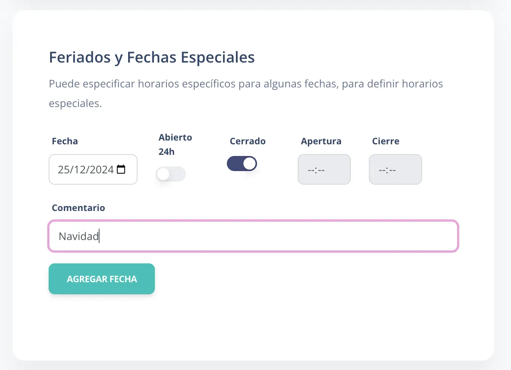511x370 pixels.
Task: Toggle the Cerrado status to off
Action: pyautogui.click(x=242, y=164)
